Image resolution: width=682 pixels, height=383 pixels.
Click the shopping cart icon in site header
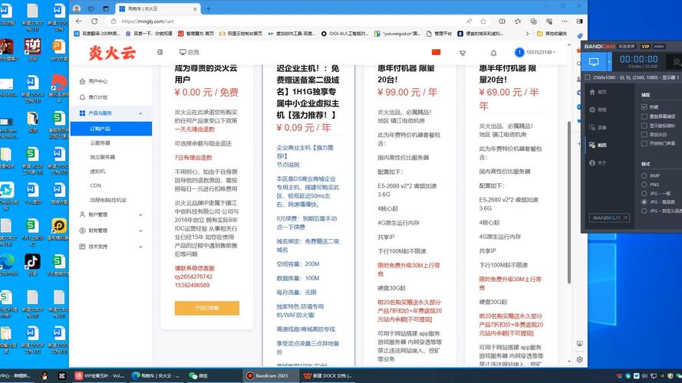pos(463,53)
